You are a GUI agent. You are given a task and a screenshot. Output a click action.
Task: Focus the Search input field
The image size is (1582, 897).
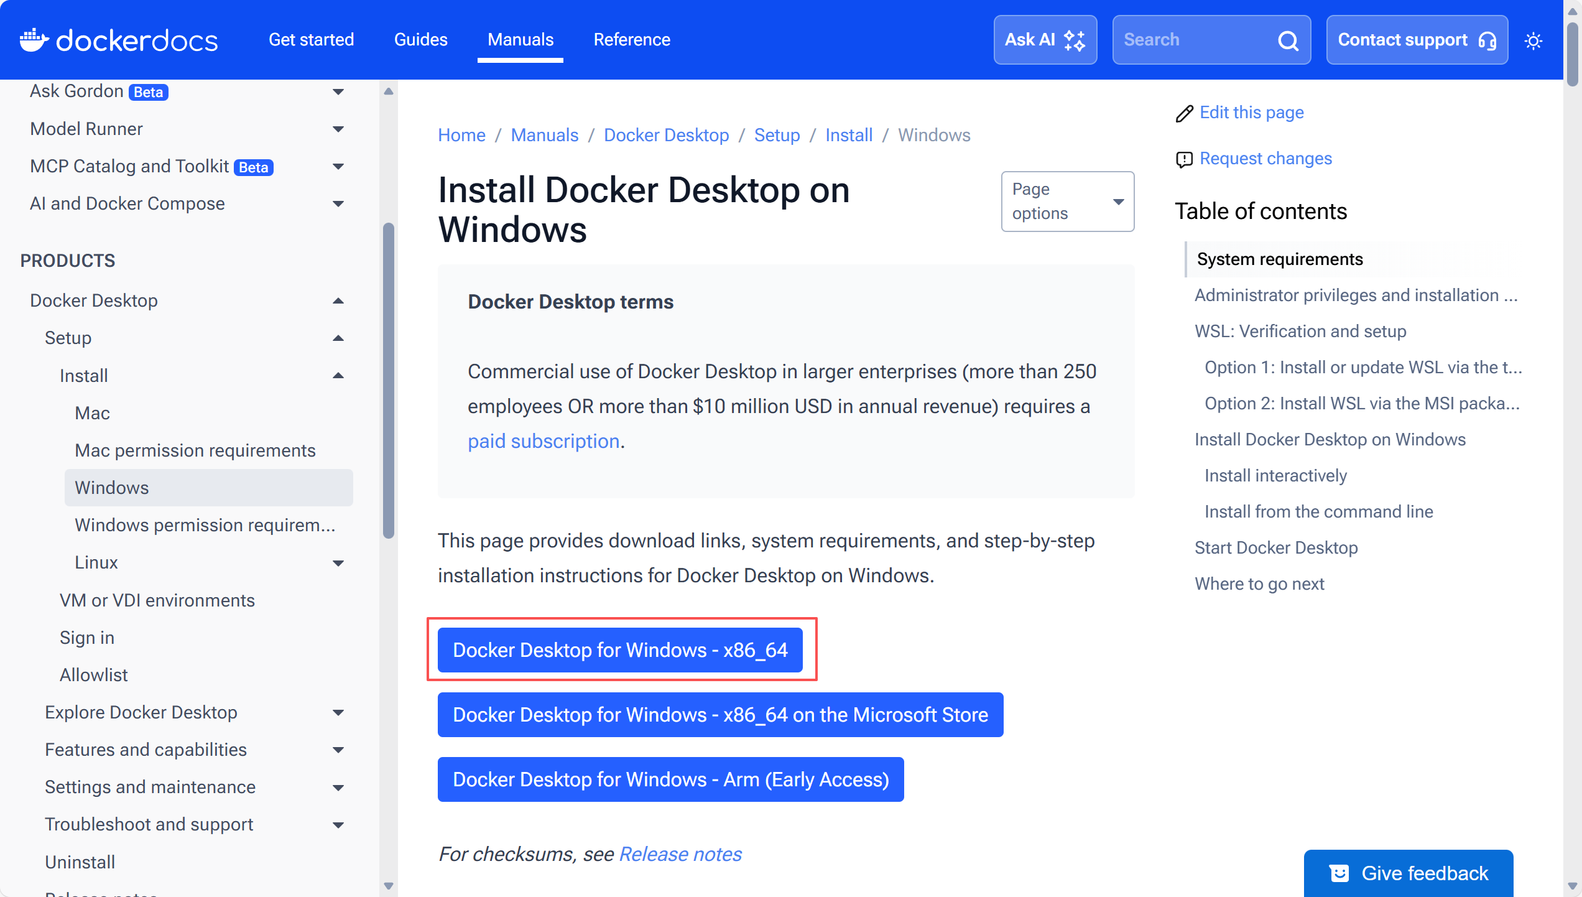[1194, 40]
